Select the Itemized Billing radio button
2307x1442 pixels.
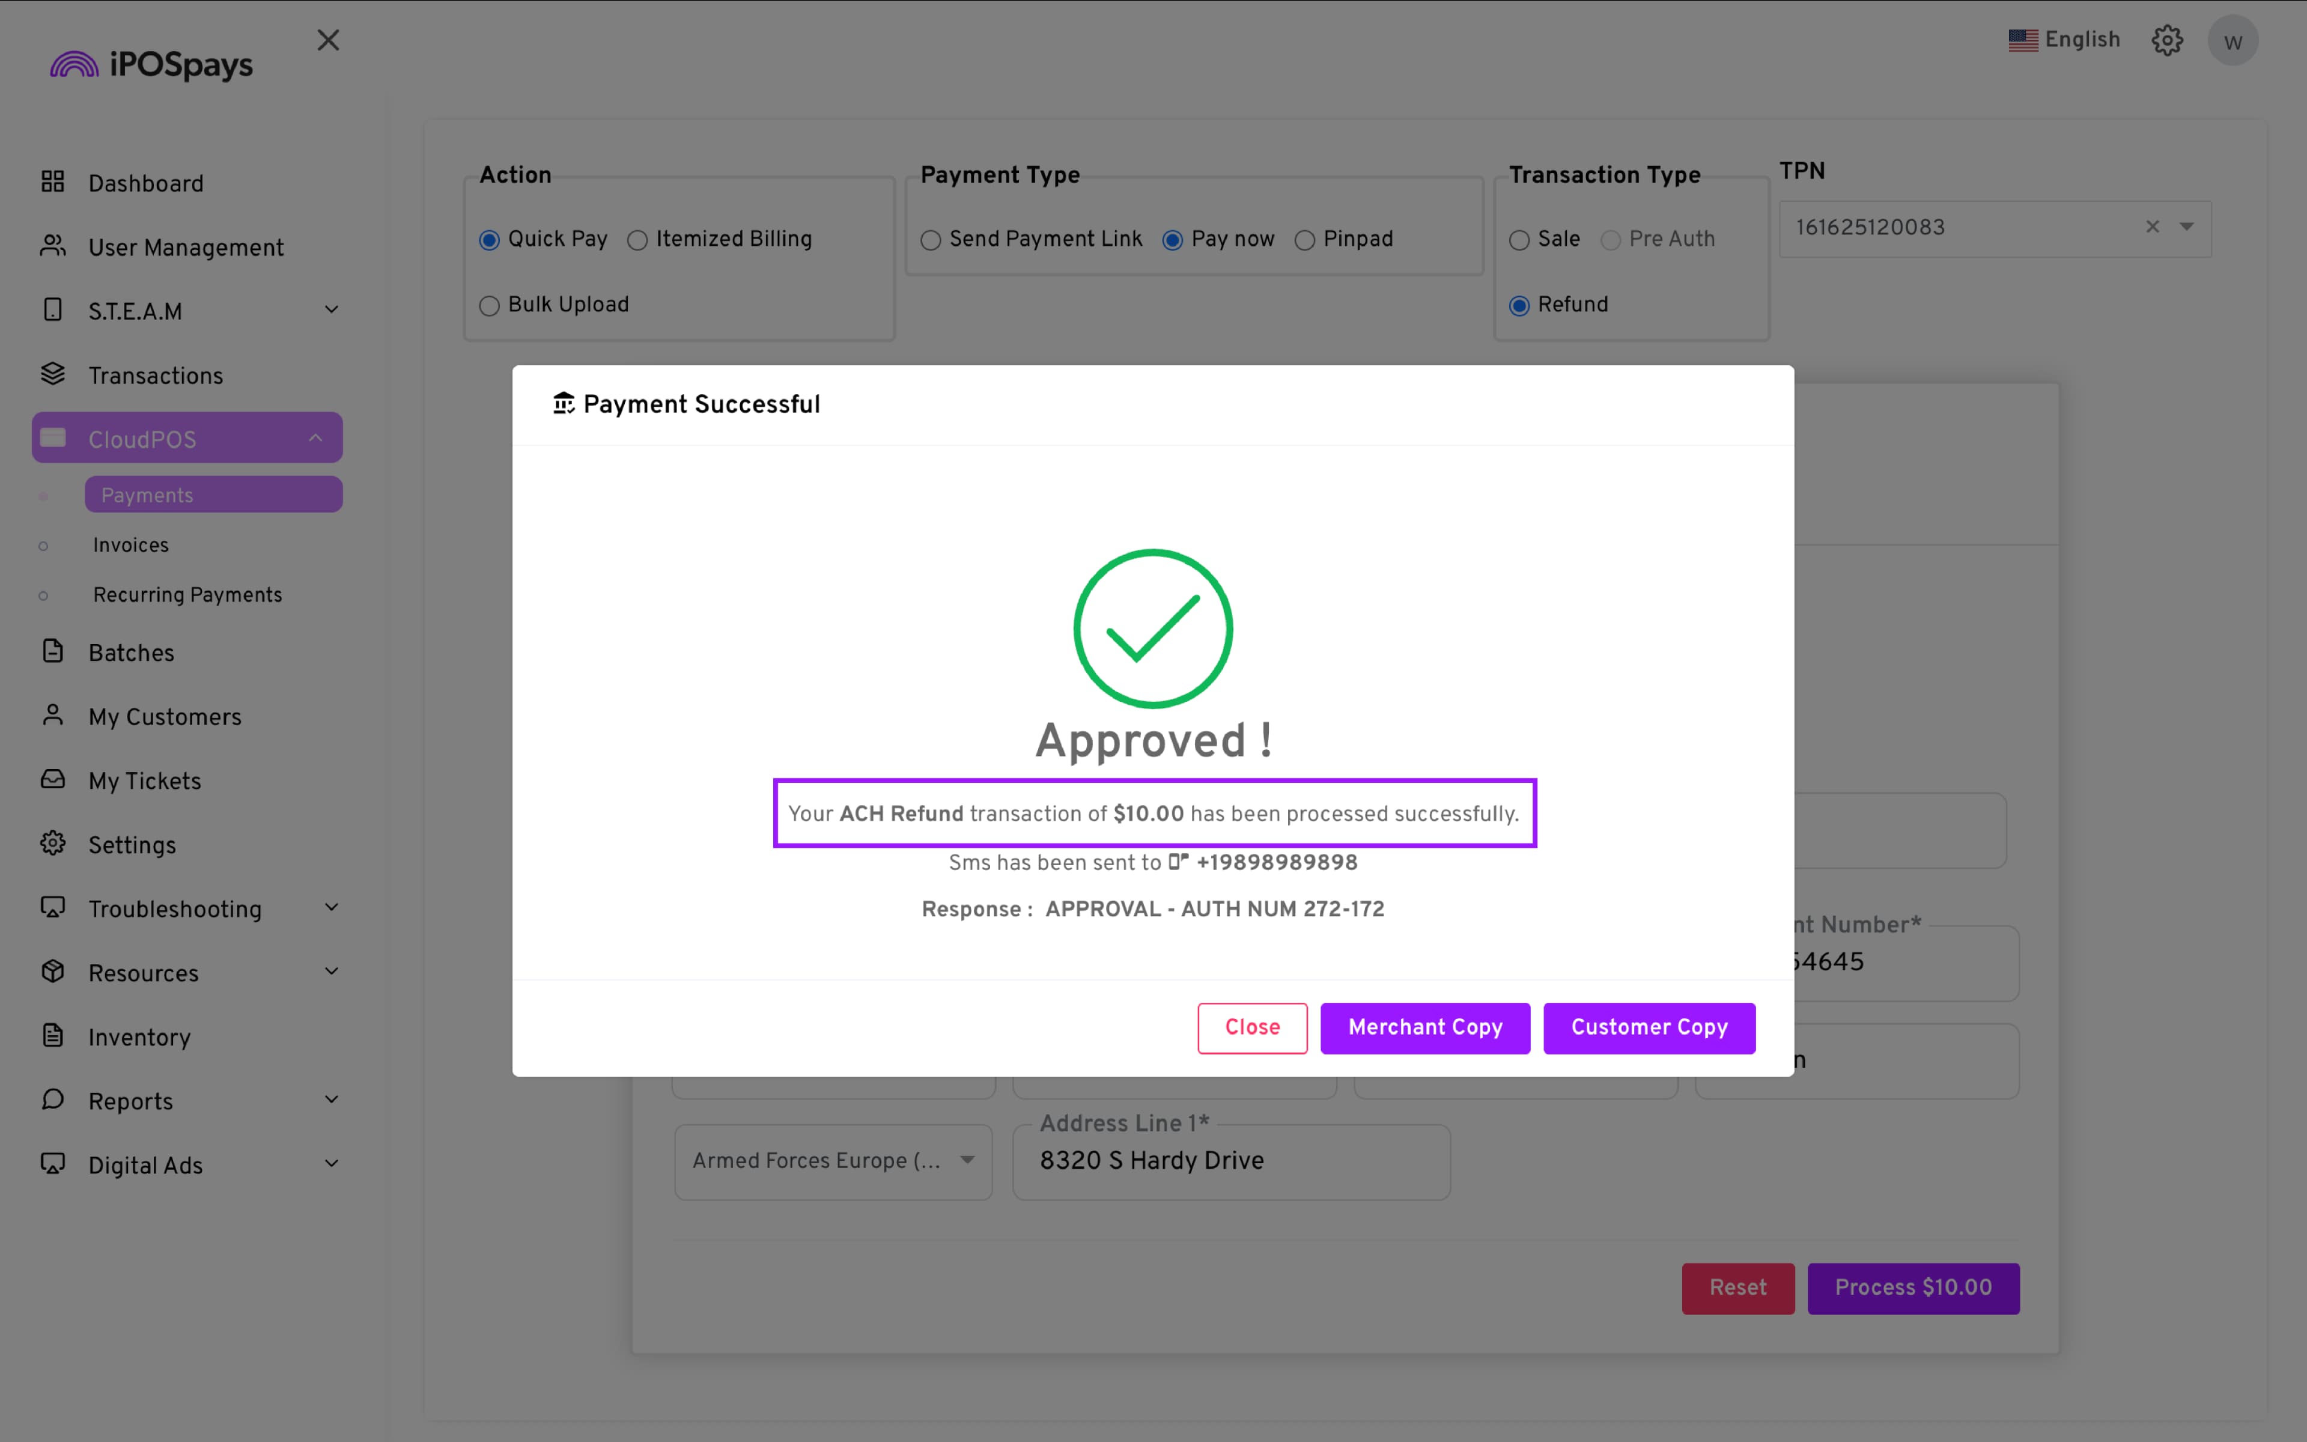638,240
